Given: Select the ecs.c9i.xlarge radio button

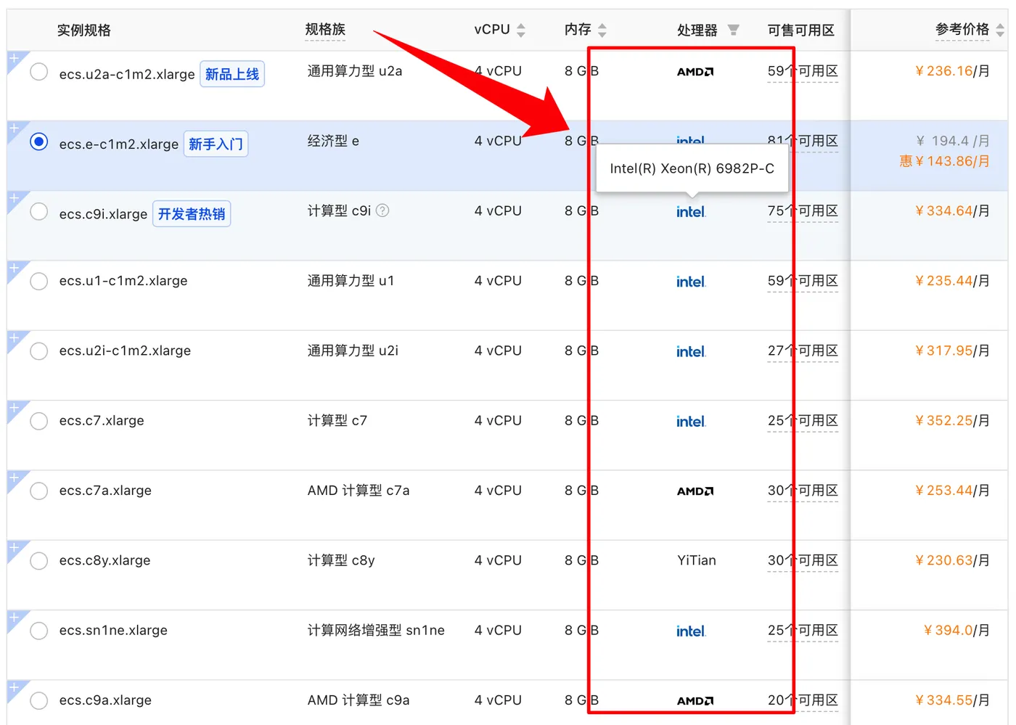Looking at the screenshot, I should point(39,212).
